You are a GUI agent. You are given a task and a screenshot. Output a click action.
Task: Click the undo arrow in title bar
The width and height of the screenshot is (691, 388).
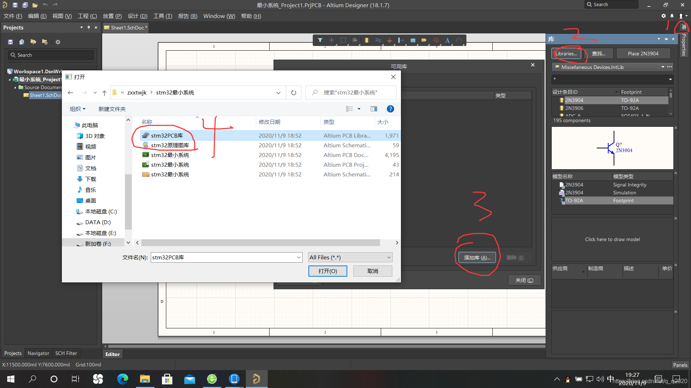tap(45, 5)
